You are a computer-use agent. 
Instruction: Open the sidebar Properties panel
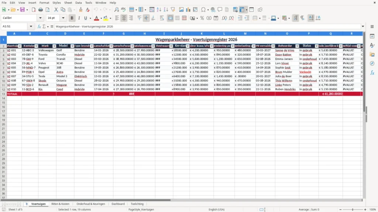372,36
